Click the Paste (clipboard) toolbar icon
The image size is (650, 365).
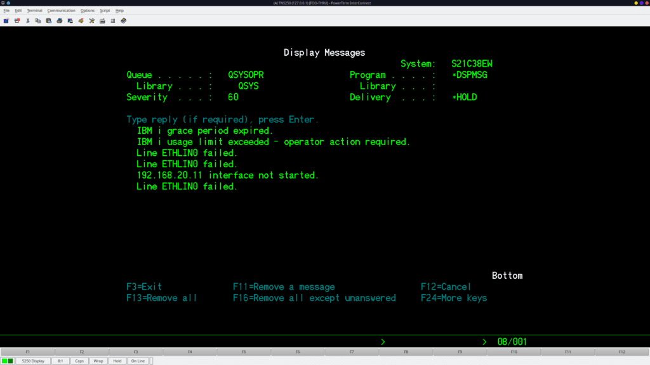coord(49,21)
